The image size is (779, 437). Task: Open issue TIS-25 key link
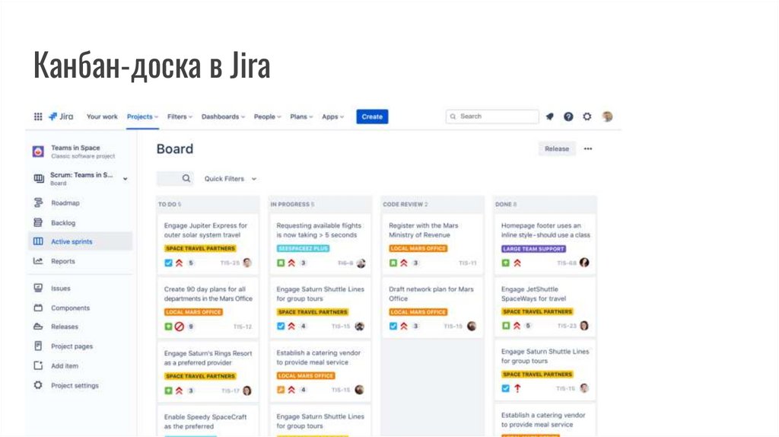point(230,263)
